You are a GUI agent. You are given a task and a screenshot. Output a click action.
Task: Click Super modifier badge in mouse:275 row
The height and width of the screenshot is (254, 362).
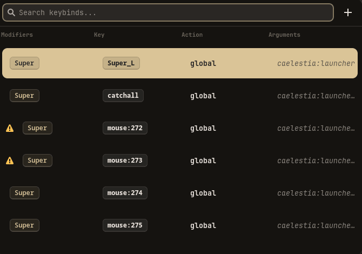[24, 225]
